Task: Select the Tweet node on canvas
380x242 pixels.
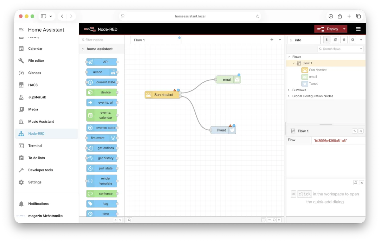Action: (221, 130)
